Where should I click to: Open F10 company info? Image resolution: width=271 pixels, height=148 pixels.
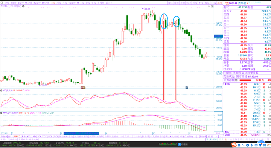pyautogui.click(x=201, y=3)
